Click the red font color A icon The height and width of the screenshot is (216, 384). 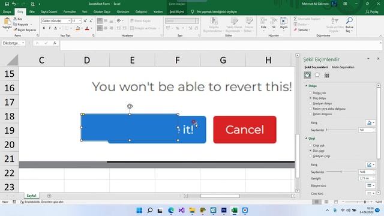[x=87, y=28]
